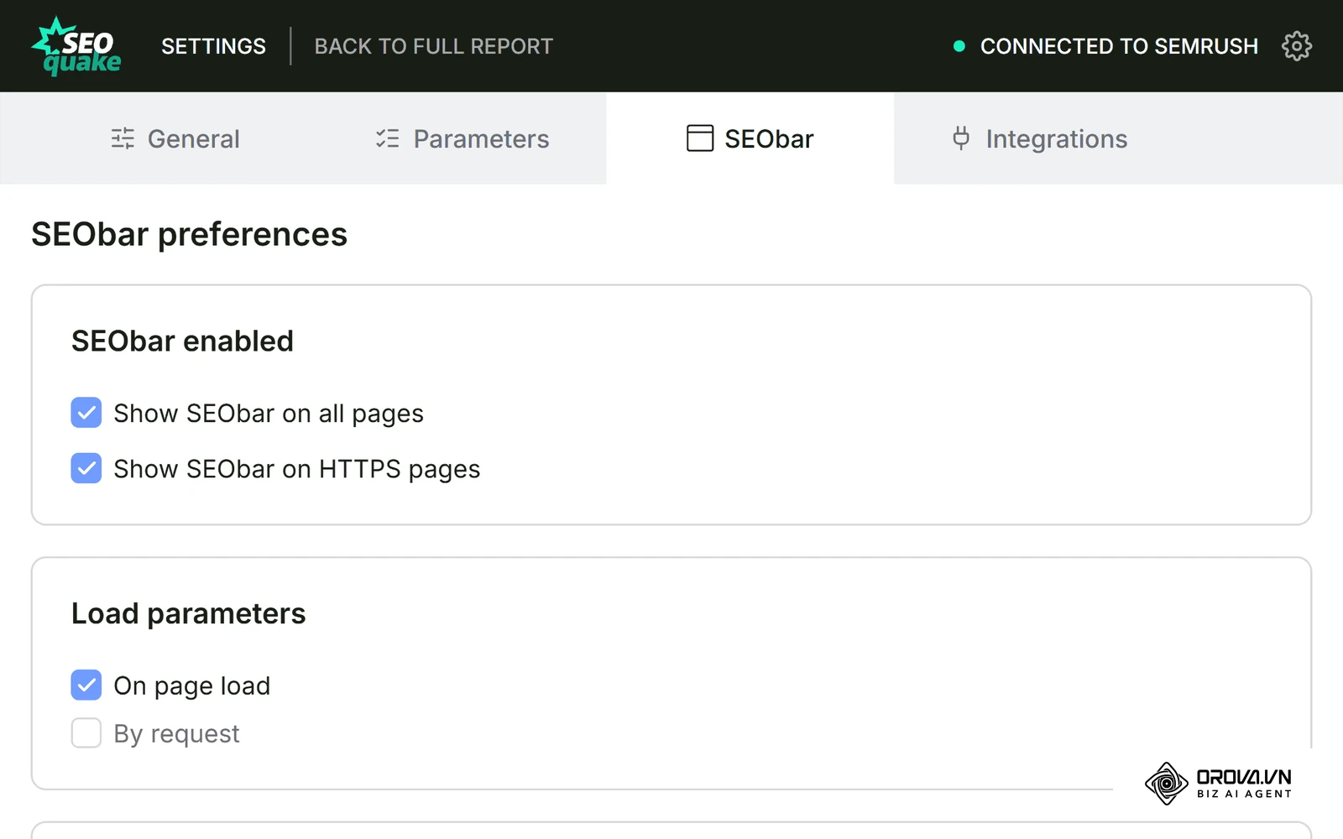Click the CONNECTED TO SEMRUSH status text
This screenshot has width=1343, height=839.
(1119, 46)
